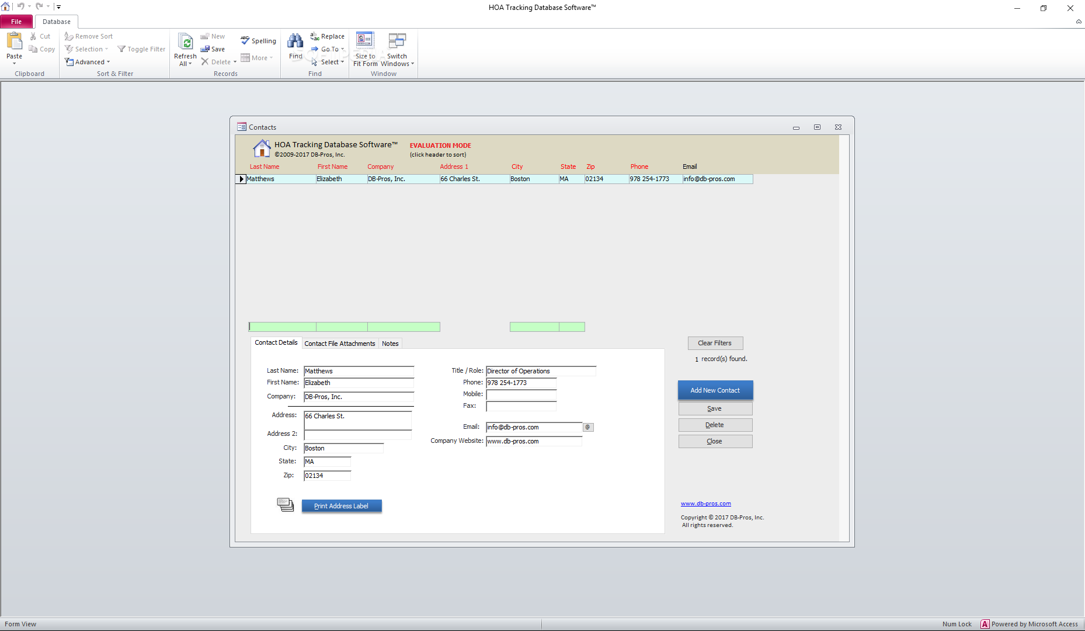The height and width of the screenshot is (631, 1085).
Task: Switch to Contact Details tab
Action: [276, 343]
